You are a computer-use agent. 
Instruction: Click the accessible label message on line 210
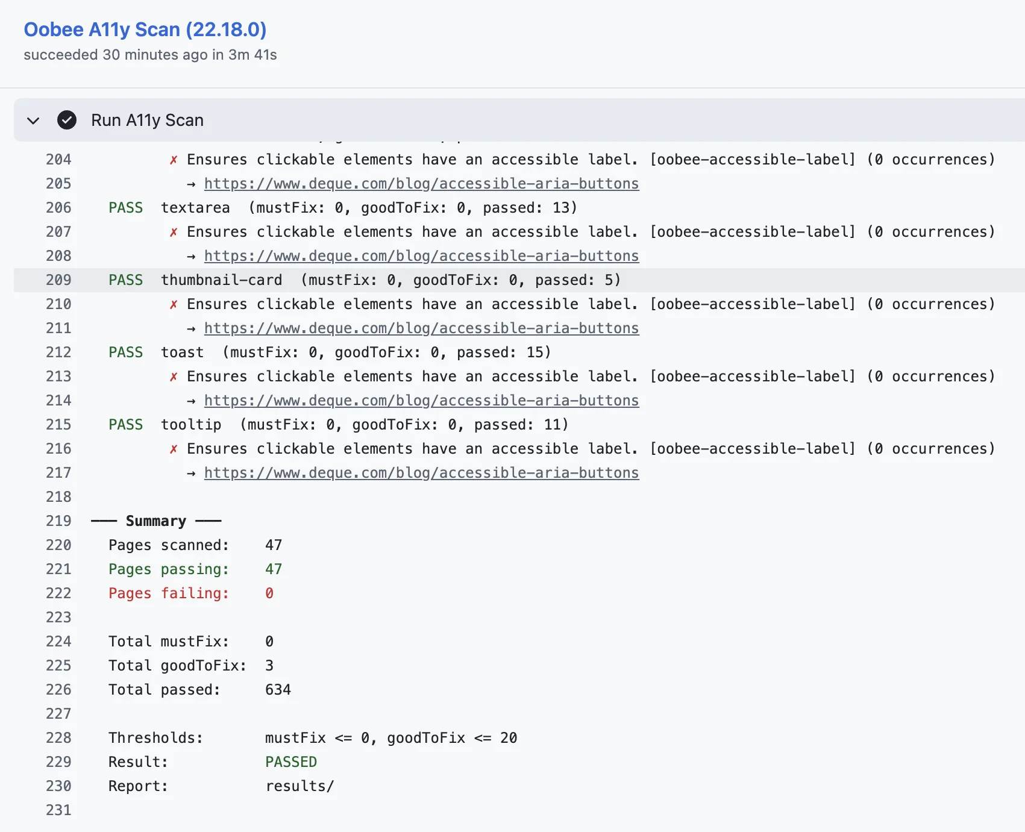(591, 304)
